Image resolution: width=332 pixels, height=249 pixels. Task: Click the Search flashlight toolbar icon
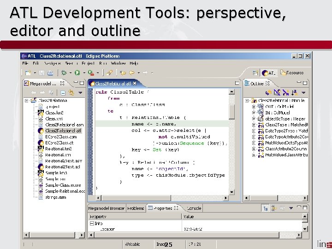(109, 73)
